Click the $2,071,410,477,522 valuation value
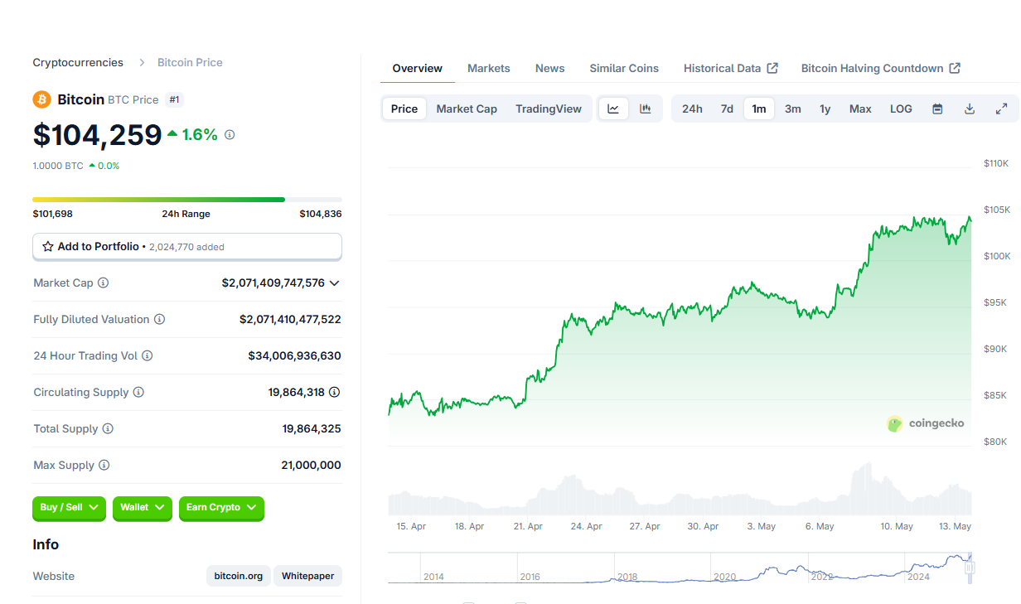The width and height of the screenshot is (1021, 604). [x=290, y=319]
